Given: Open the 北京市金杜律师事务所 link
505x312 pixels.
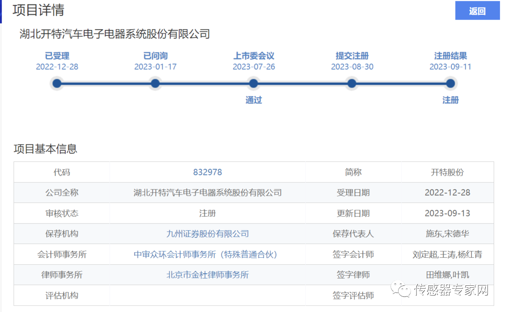Looking at the screenshot, I should pos(207,275).
